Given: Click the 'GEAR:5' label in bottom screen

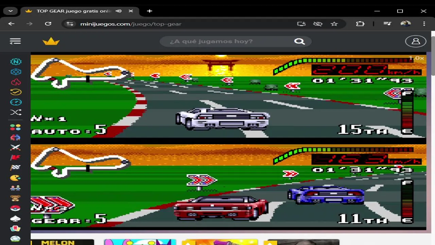Looking at the screenshot, I should tap(69, 219).
